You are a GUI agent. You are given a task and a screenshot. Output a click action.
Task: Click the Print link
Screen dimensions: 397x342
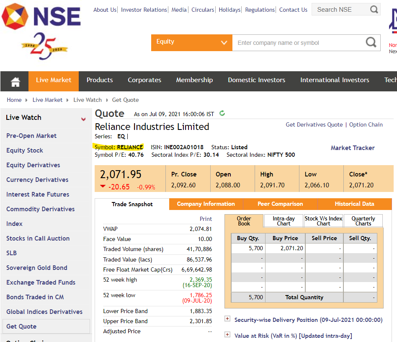(x=206, y=219)
